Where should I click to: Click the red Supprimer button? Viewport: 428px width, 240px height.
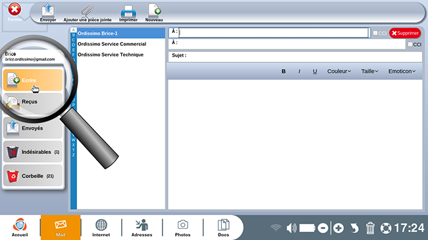[x=405, y=33]
